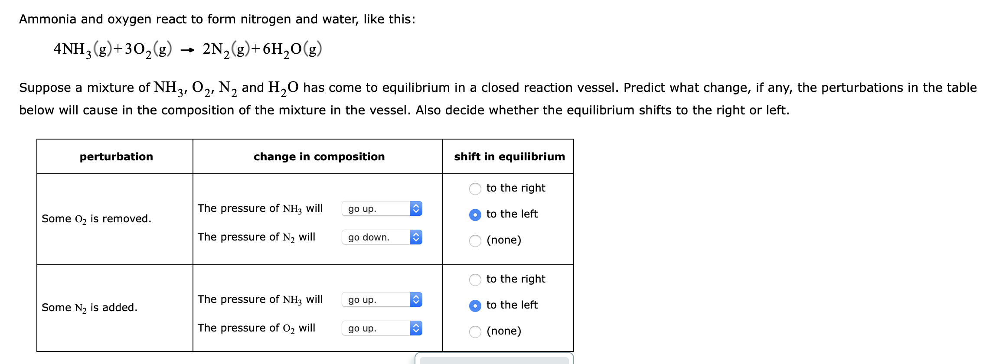The width and height of the screenshot is (1006, 364).
Task: Select 'to the right' for the N2 added row
Action: [475, 279]
